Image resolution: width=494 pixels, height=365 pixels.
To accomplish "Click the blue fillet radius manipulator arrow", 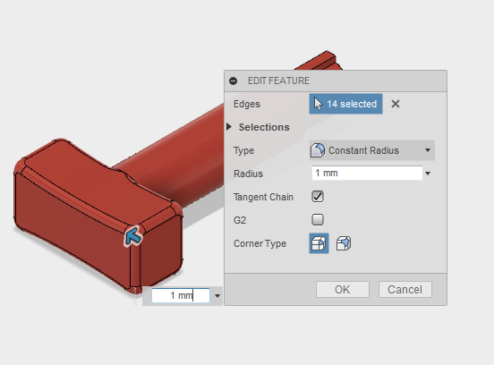I will click(x=133, y=236).
